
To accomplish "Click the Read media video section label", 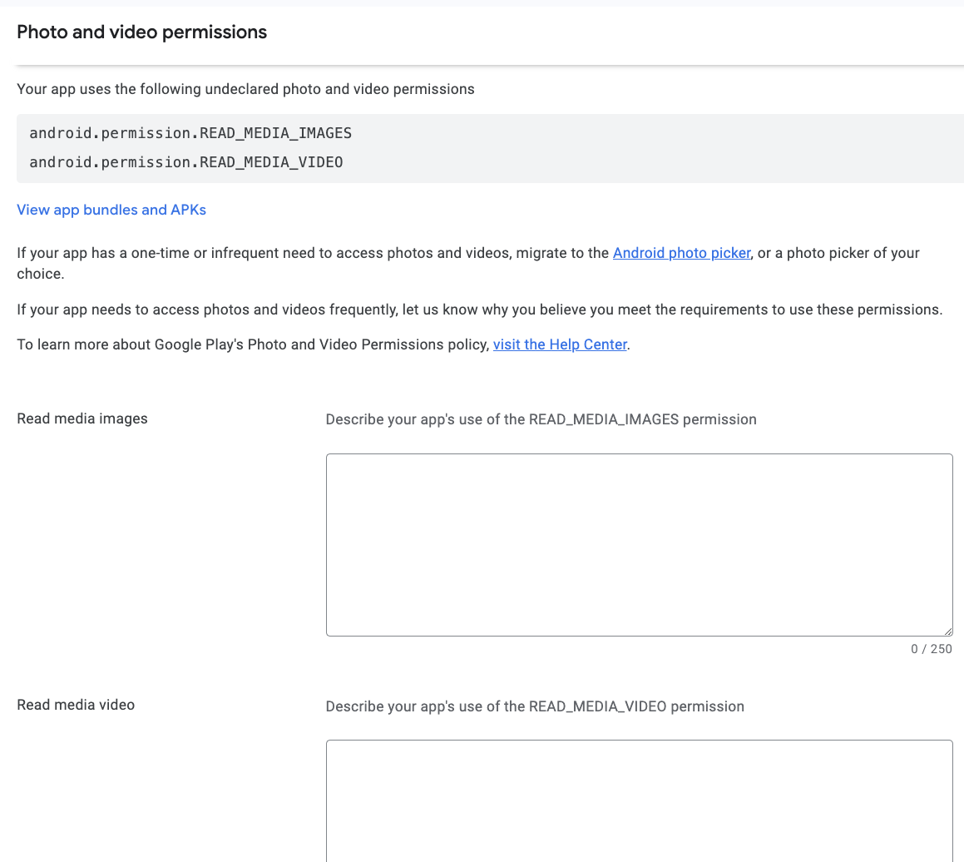I will 76,705.
